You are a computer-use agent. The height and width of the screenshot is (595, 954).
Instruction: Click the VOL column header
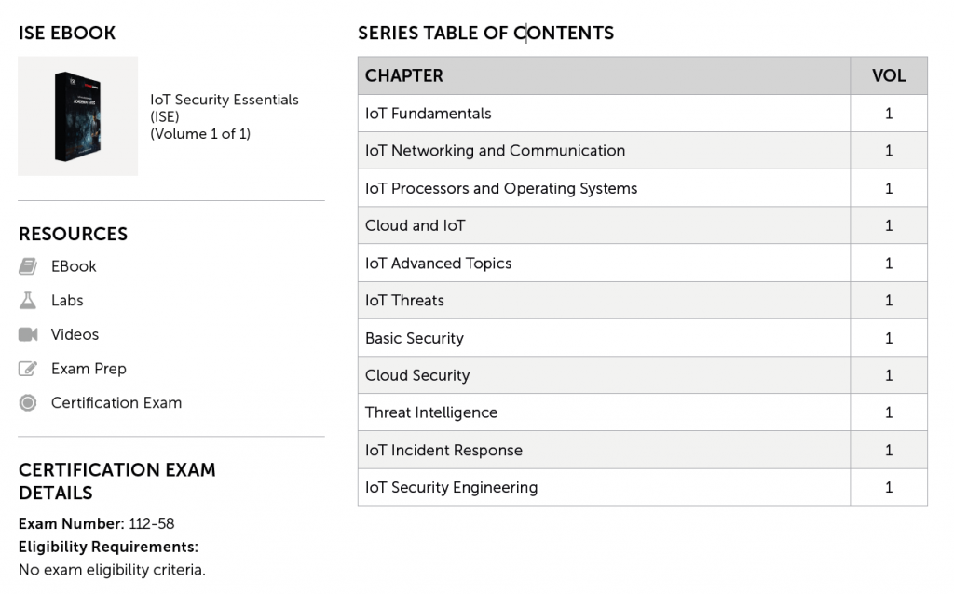(x=888, y=75)
